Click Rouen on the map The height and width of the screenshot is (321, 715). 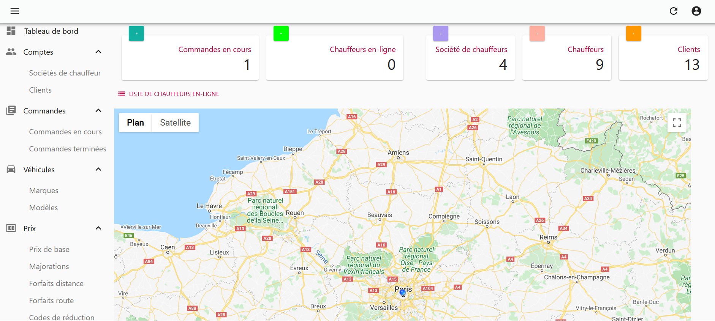[295, 213]
